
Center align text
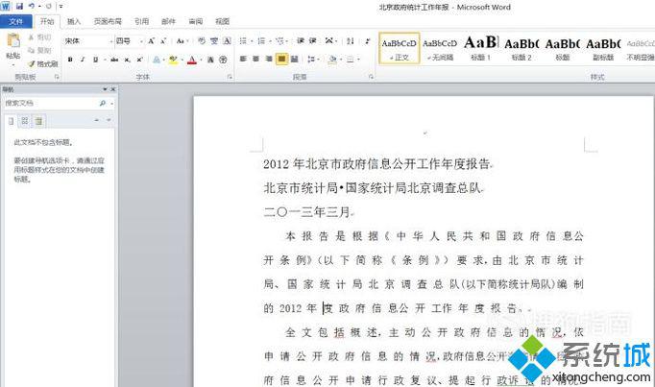[256, 60]
